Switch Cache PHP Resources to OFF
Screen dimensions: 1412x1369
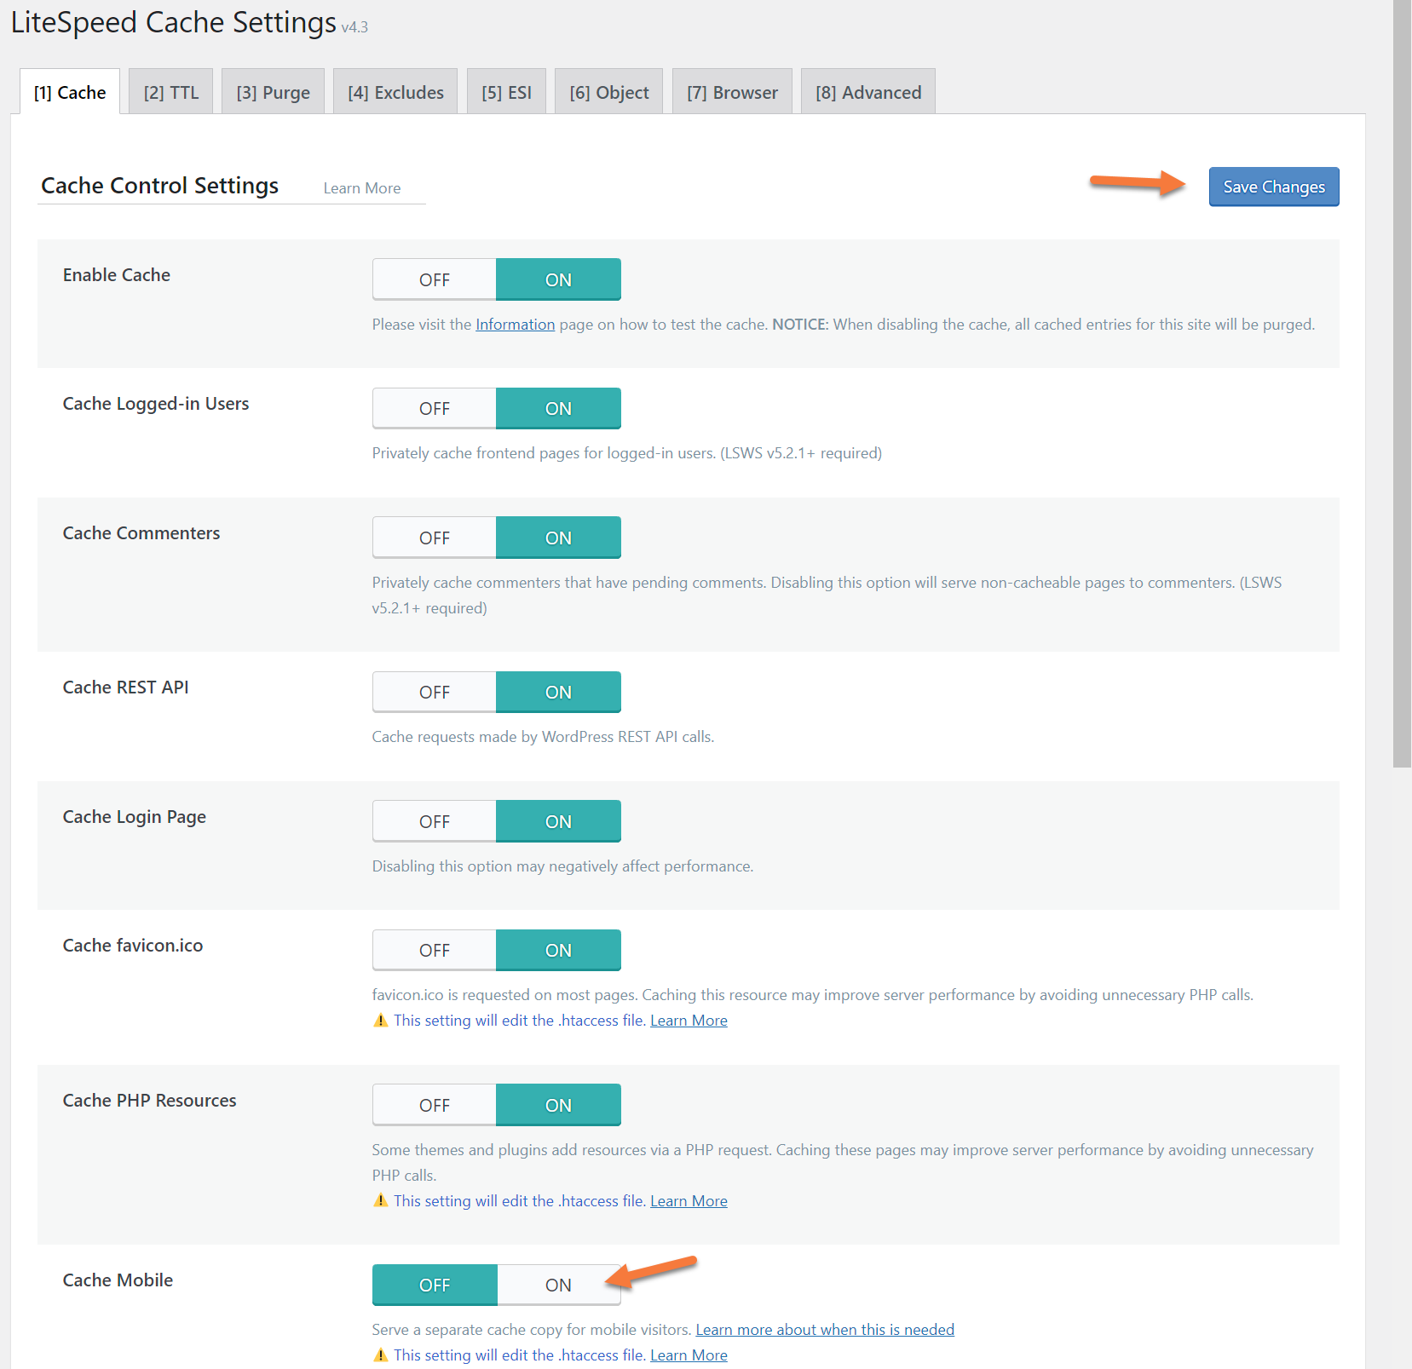(x=435, y=1106)
